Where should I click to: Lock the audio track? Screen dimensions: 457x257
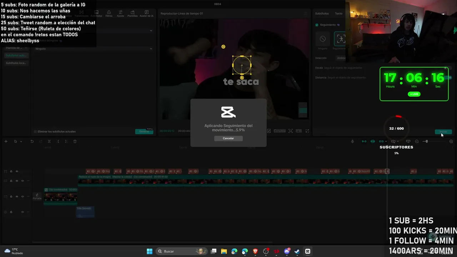11,212
